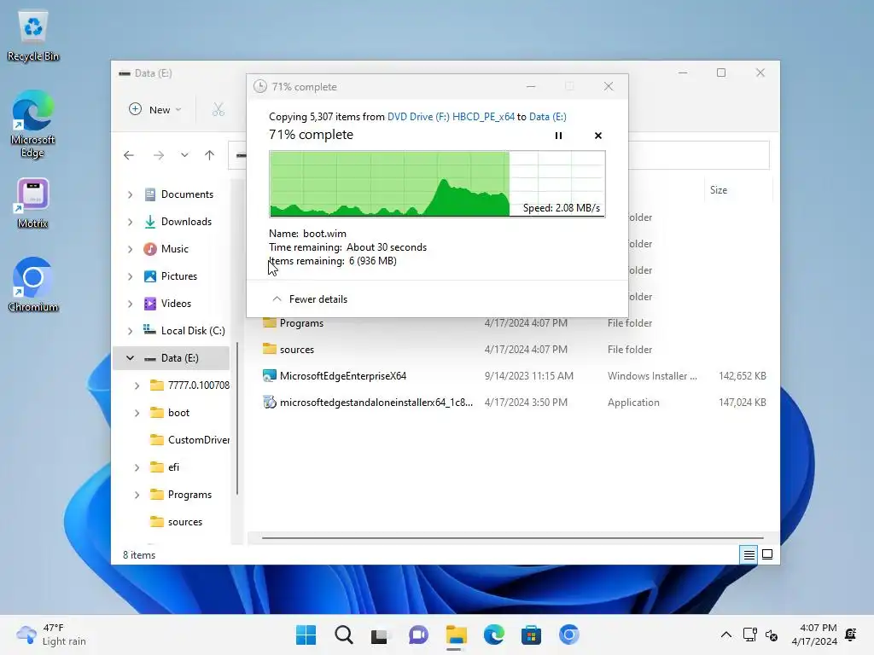This screenshot has height=655, width=874.
Task: Launch Microsoft Edge from taskbar
Action: click(x=494, y=635)
